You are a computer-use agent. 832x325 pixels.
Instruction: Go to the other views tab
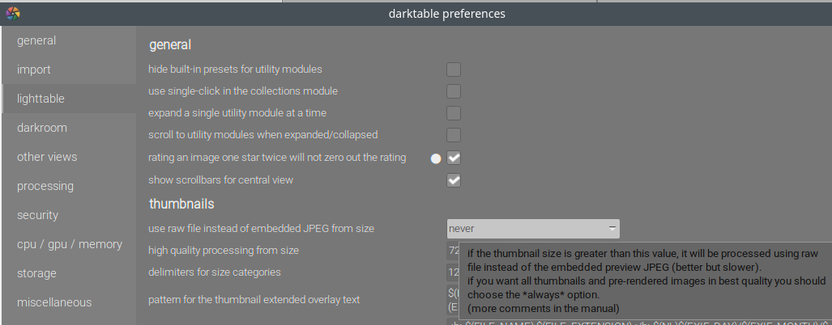coord(47,157)
